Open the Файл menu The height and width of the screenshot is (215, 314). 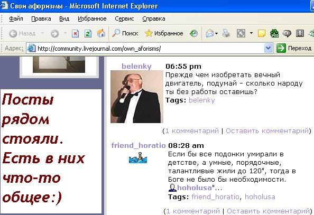[16, 18]
